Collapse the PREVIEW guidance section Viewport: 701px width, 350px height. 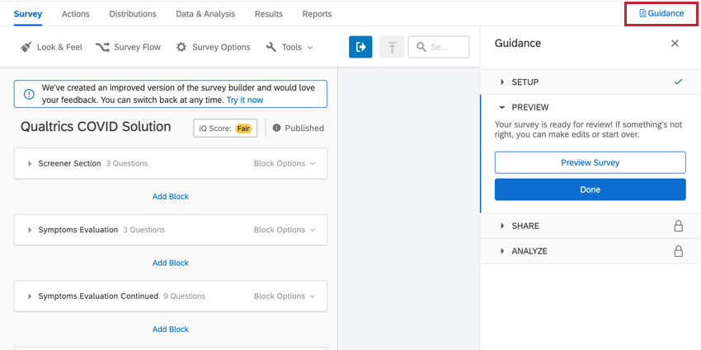point(502,107)
